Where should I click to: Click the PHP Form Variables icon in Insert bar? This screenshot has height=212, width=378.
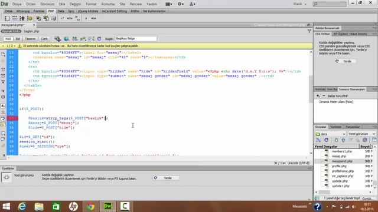pos(7,18)
